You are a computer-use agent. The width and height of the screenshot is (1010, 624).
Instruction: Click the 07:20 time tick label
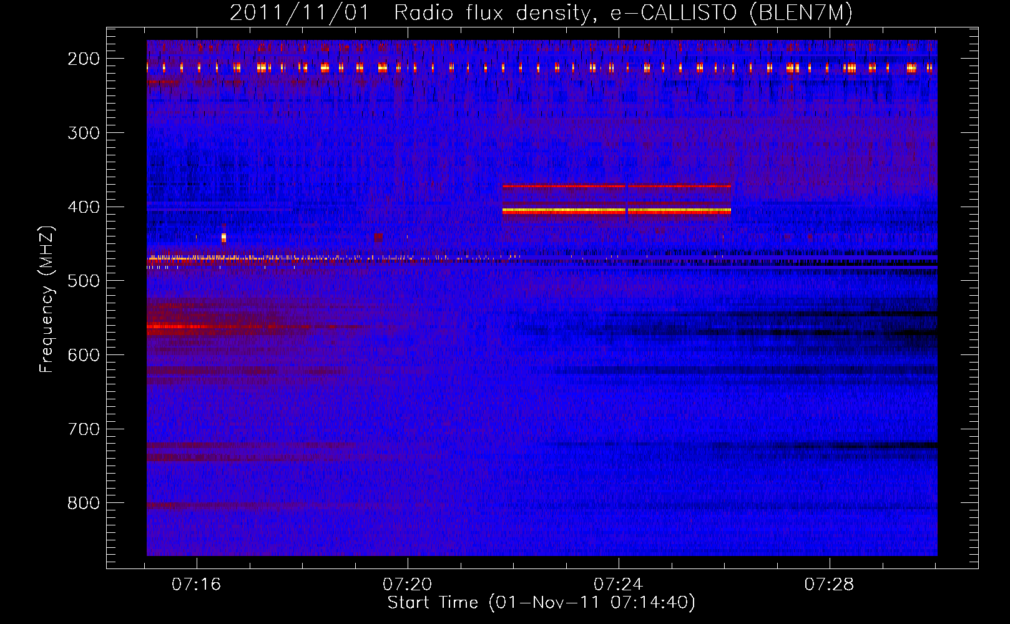(x=408, y=585)
